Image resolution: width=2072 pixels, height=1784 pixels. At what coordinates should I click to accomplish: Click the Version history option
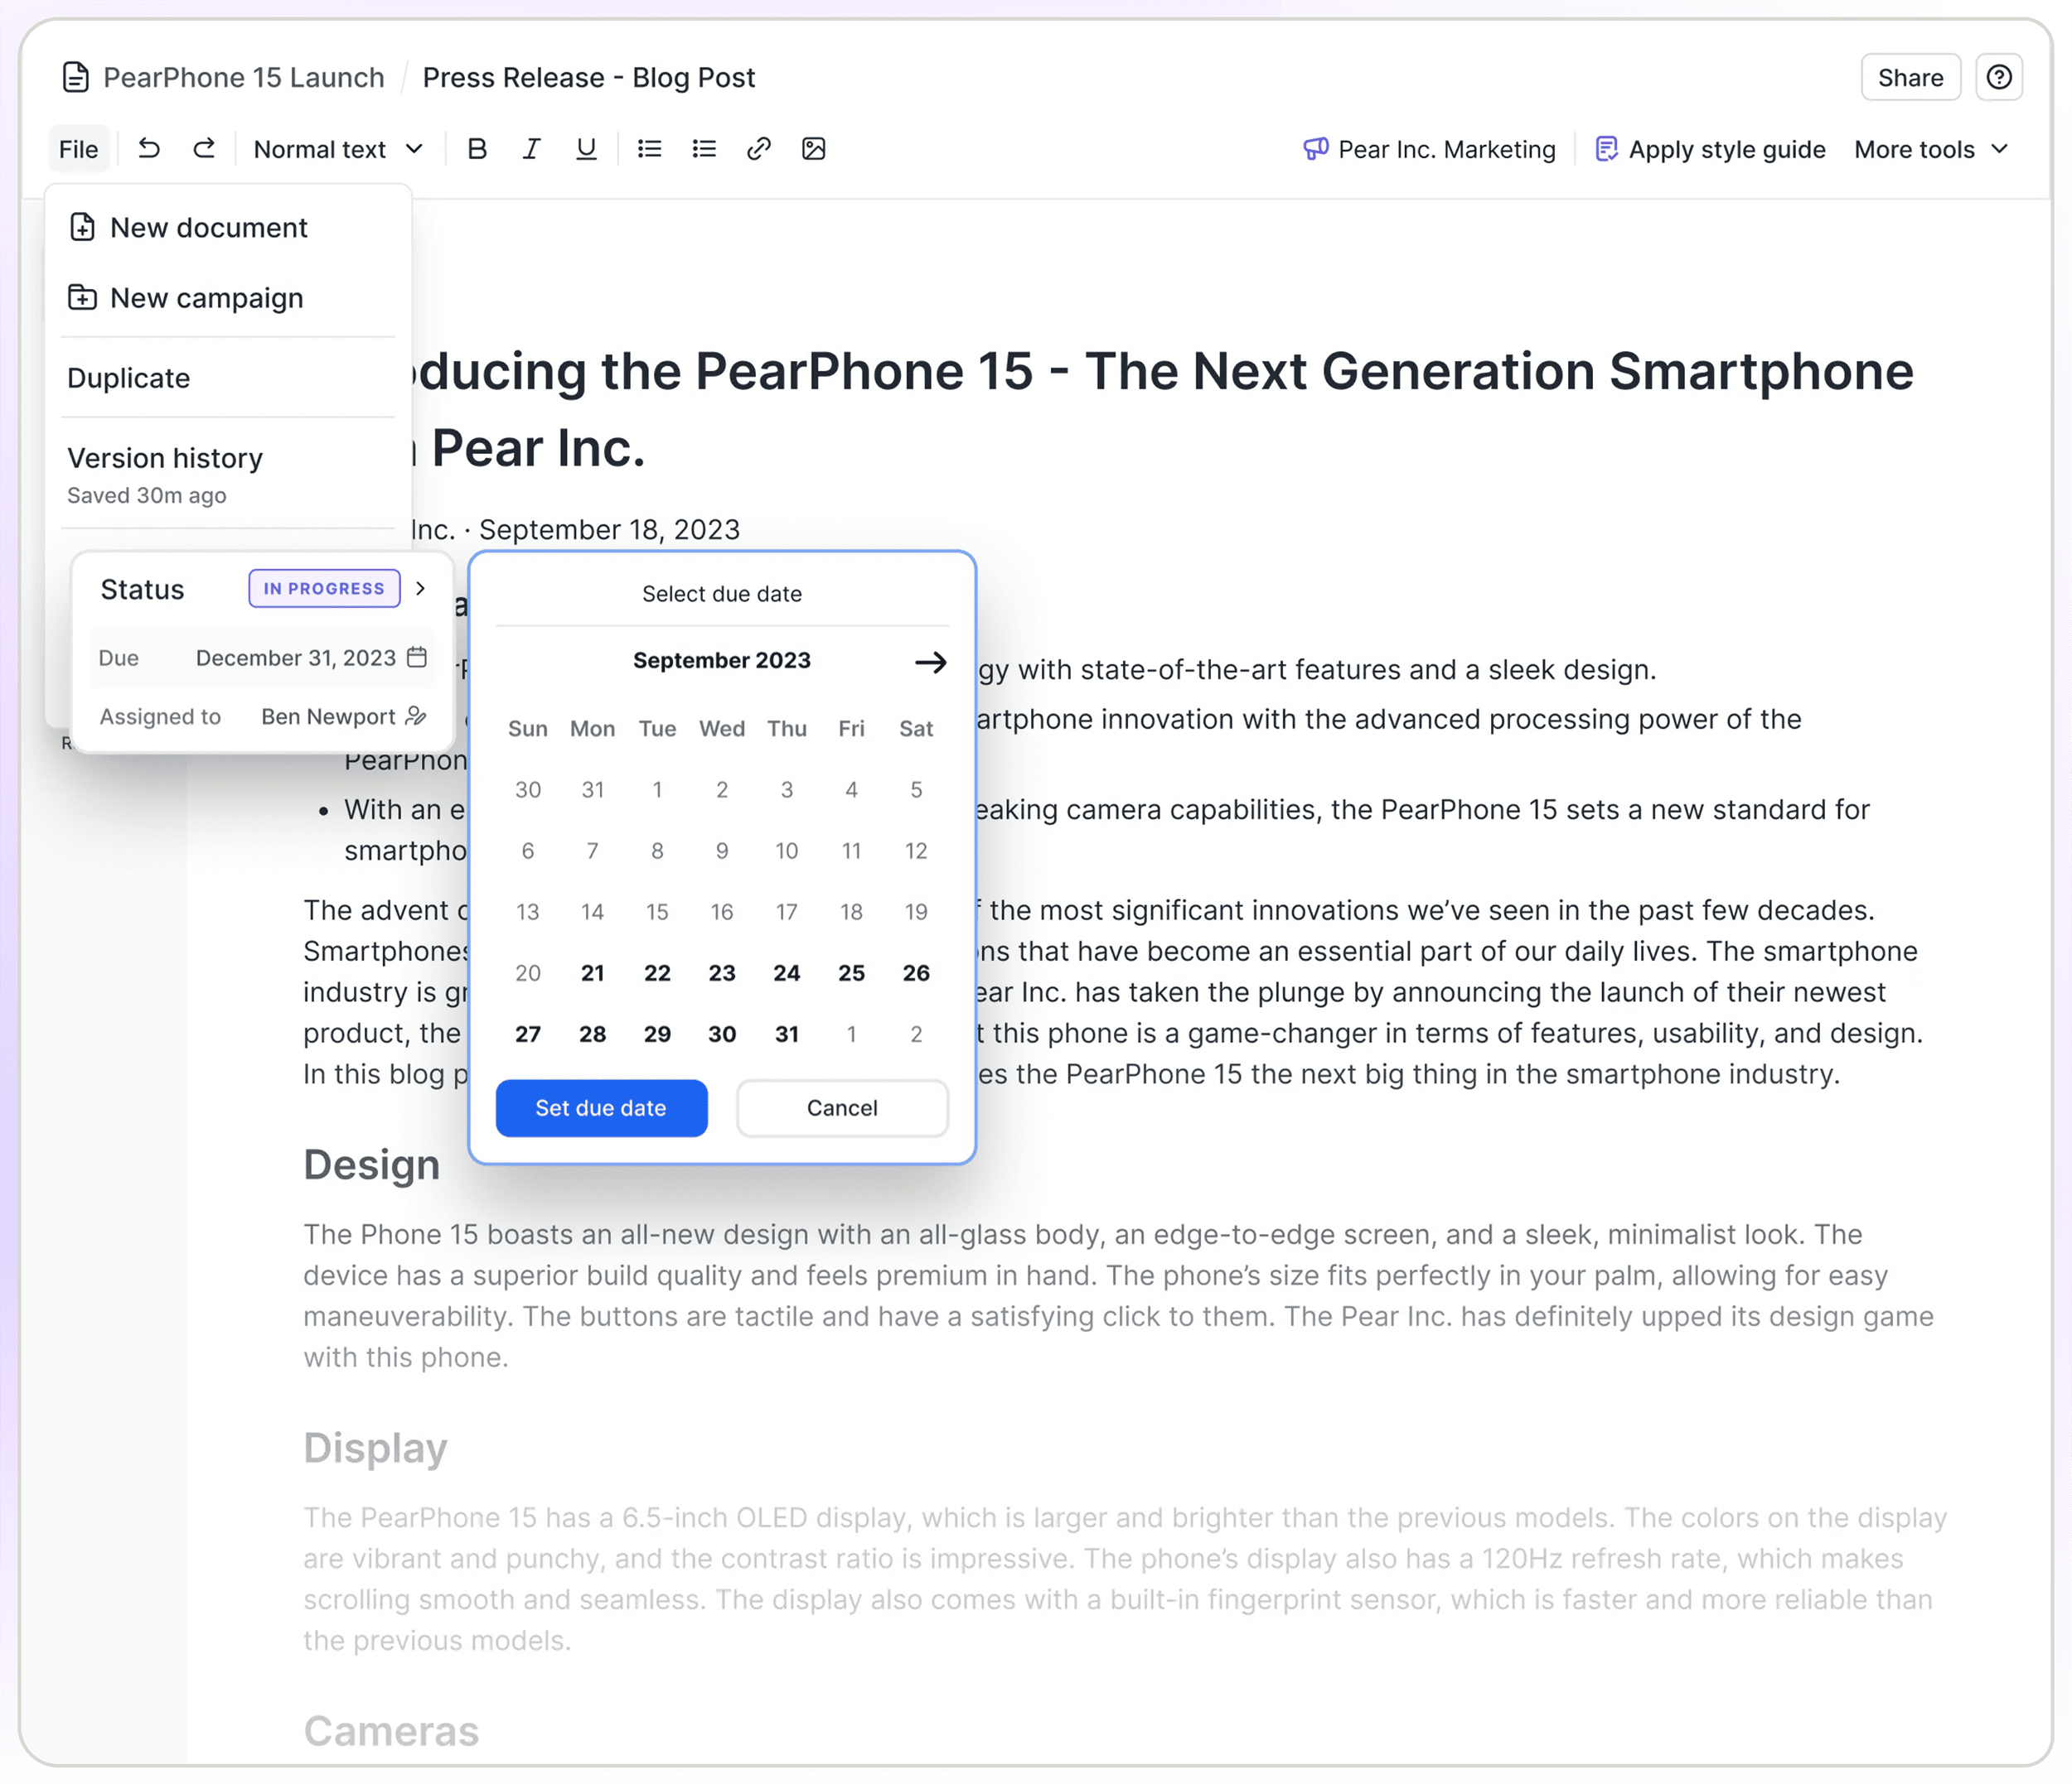166,456
